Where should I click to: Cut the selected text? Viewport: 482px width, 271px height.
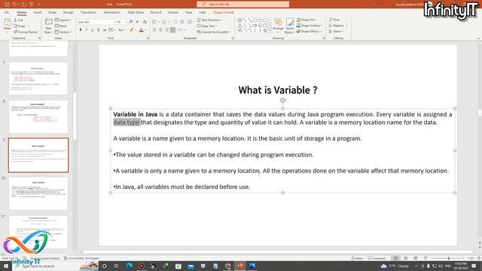[18, 20]
